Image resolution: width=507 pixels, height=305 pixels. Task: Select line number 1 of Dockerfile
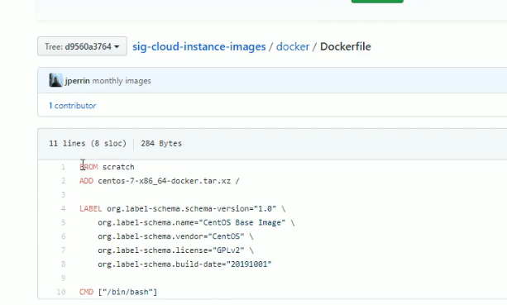(x=63, y=167)
